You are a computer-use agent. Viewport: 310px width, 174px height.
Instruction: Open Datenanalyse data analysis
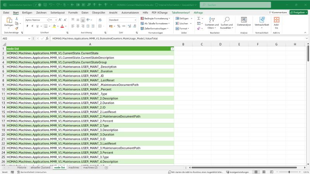[244, 22]
